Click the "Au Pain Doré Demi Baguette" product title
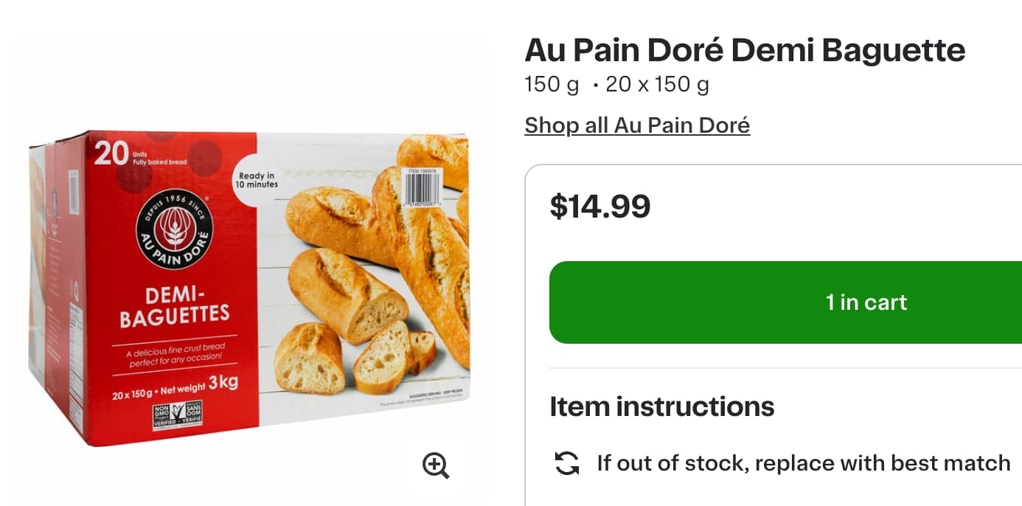1022x506 pixels. point(745,51)
